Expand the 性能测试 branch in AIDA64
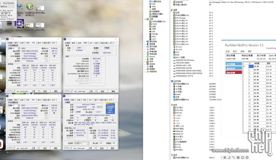This screenshot has height=160, width=276. (x=145, y=72)
